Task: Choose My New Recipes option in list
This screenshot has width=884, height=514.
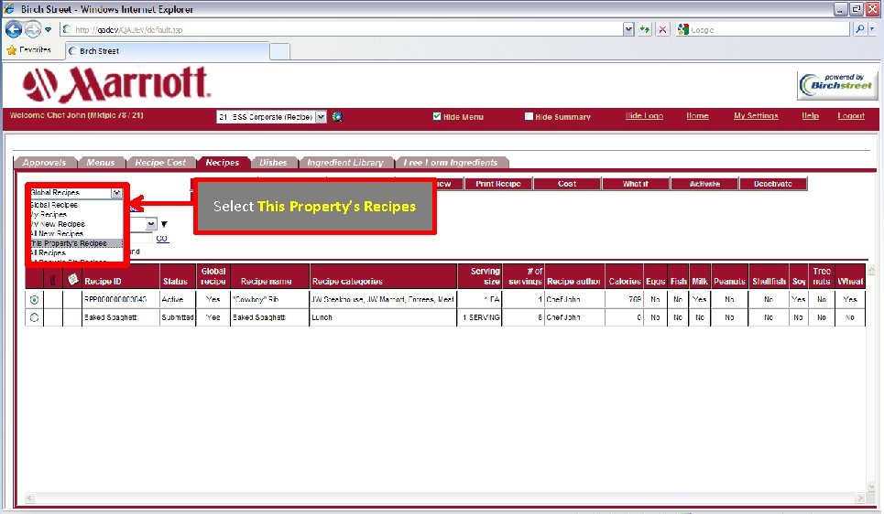Action: coord(75,224)
